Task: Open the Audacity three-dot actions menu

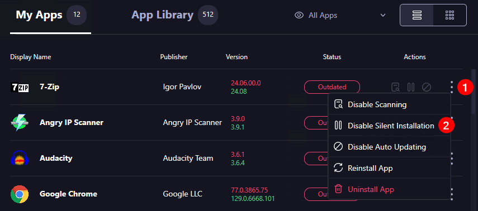Action: pyautogui.click(x=452, y=159)
